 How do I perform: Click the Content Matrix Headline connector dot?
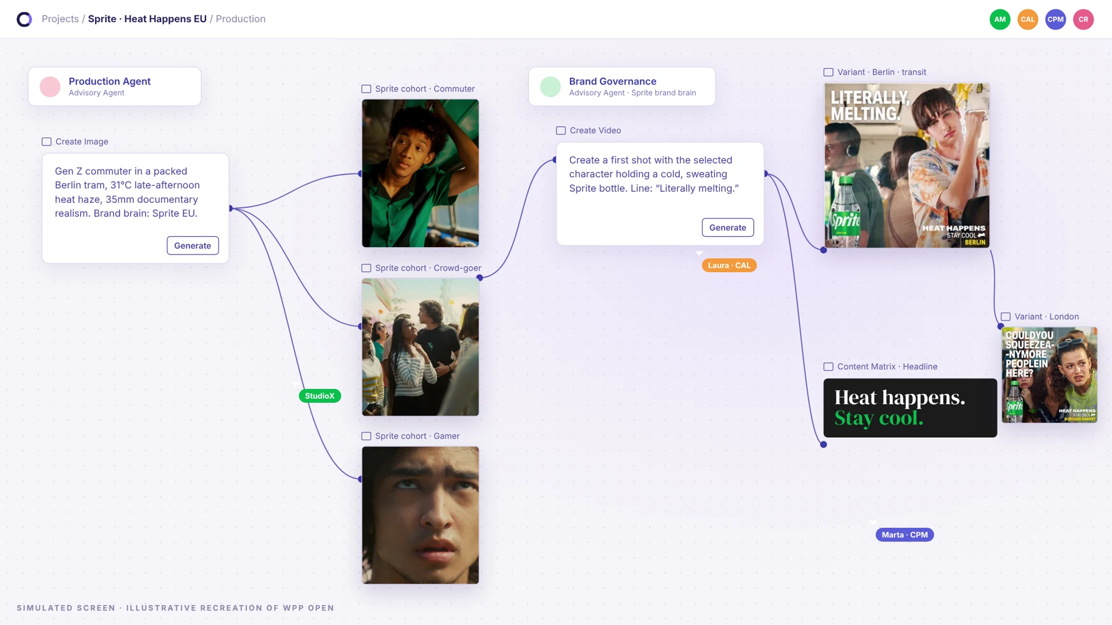[824, 444]
